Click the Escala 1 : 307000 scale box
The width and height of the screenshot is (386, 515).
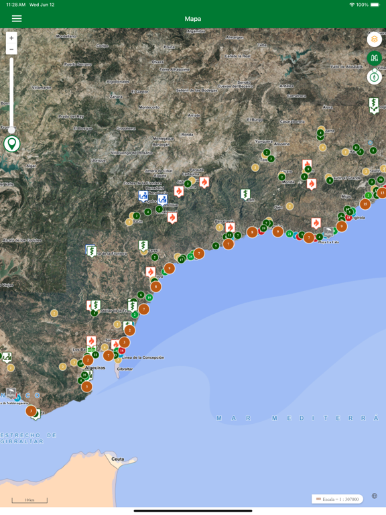(337, 499)
